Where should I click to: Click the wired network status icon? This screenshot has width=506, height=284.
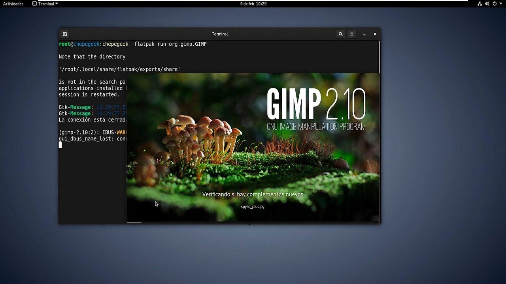click(480, 4)
